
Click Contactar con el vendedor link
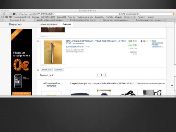pos(157,44)
